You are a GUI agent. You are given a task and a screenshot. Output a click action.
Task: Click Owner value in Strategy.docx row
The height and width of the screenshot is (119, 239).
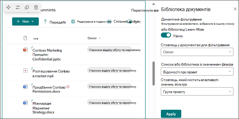click(x=112, y=103)
